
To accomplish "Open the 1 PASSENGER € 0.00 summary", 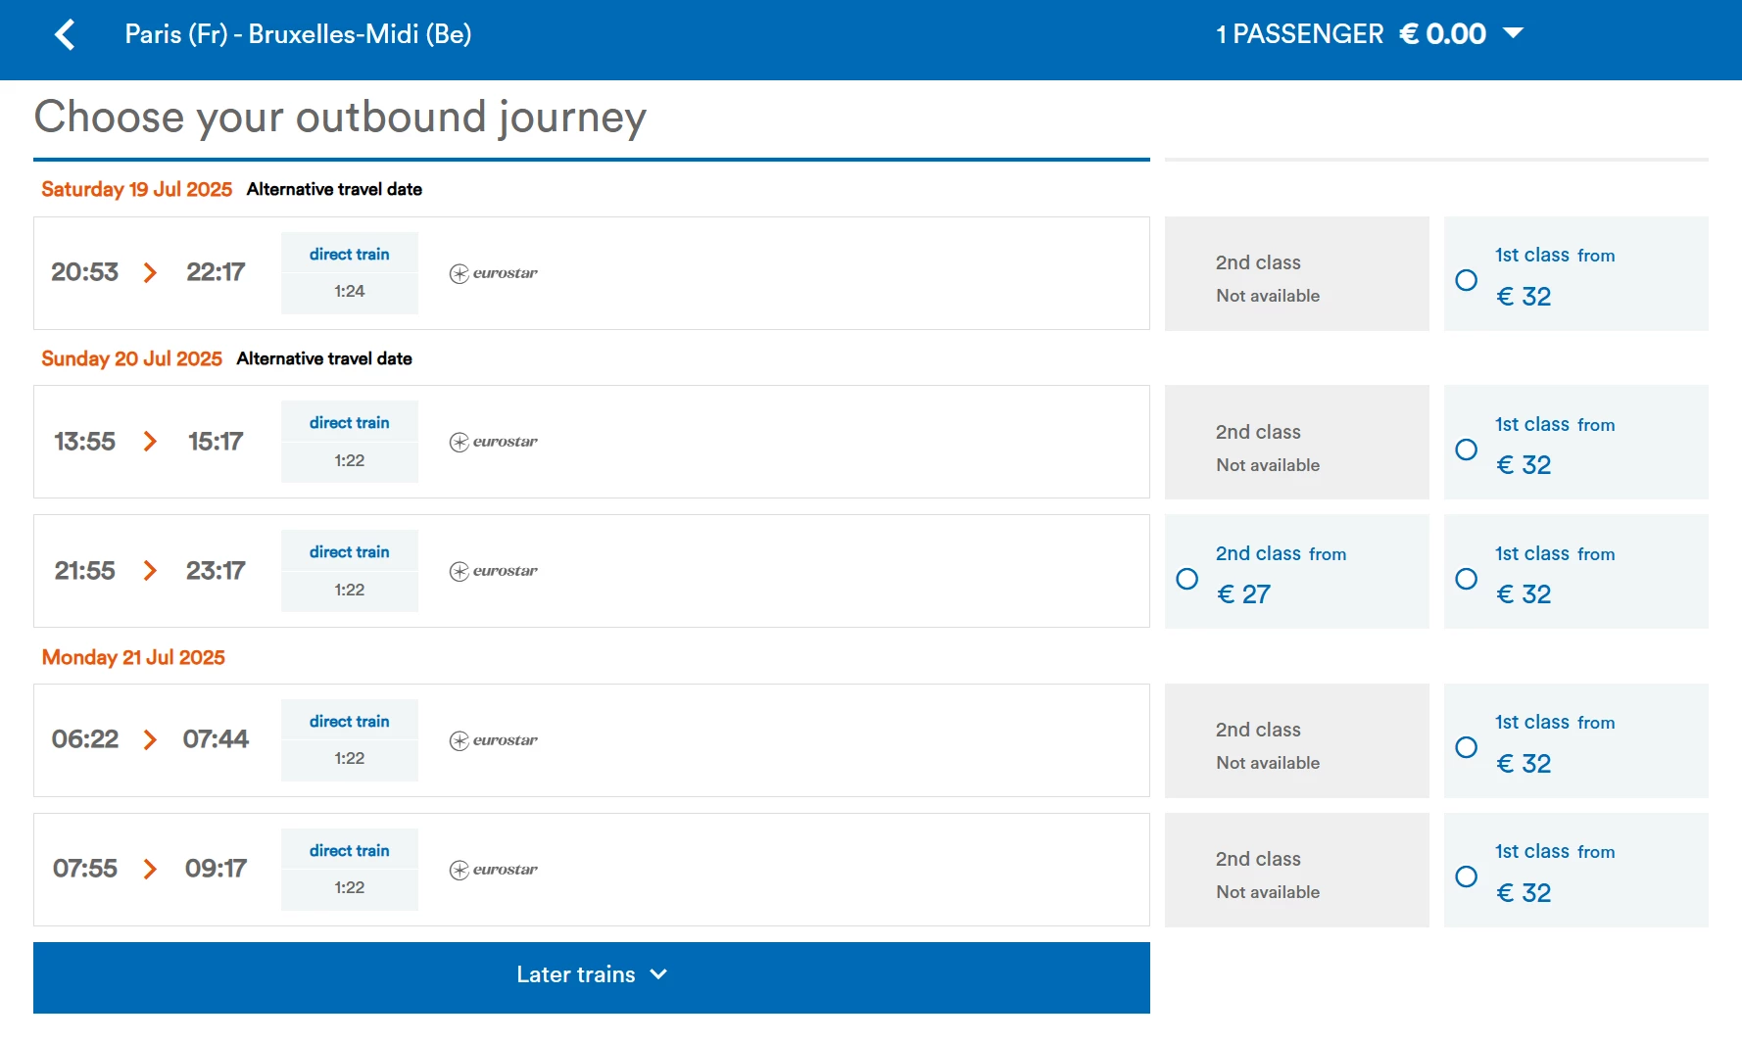I will coord(1369,34).
